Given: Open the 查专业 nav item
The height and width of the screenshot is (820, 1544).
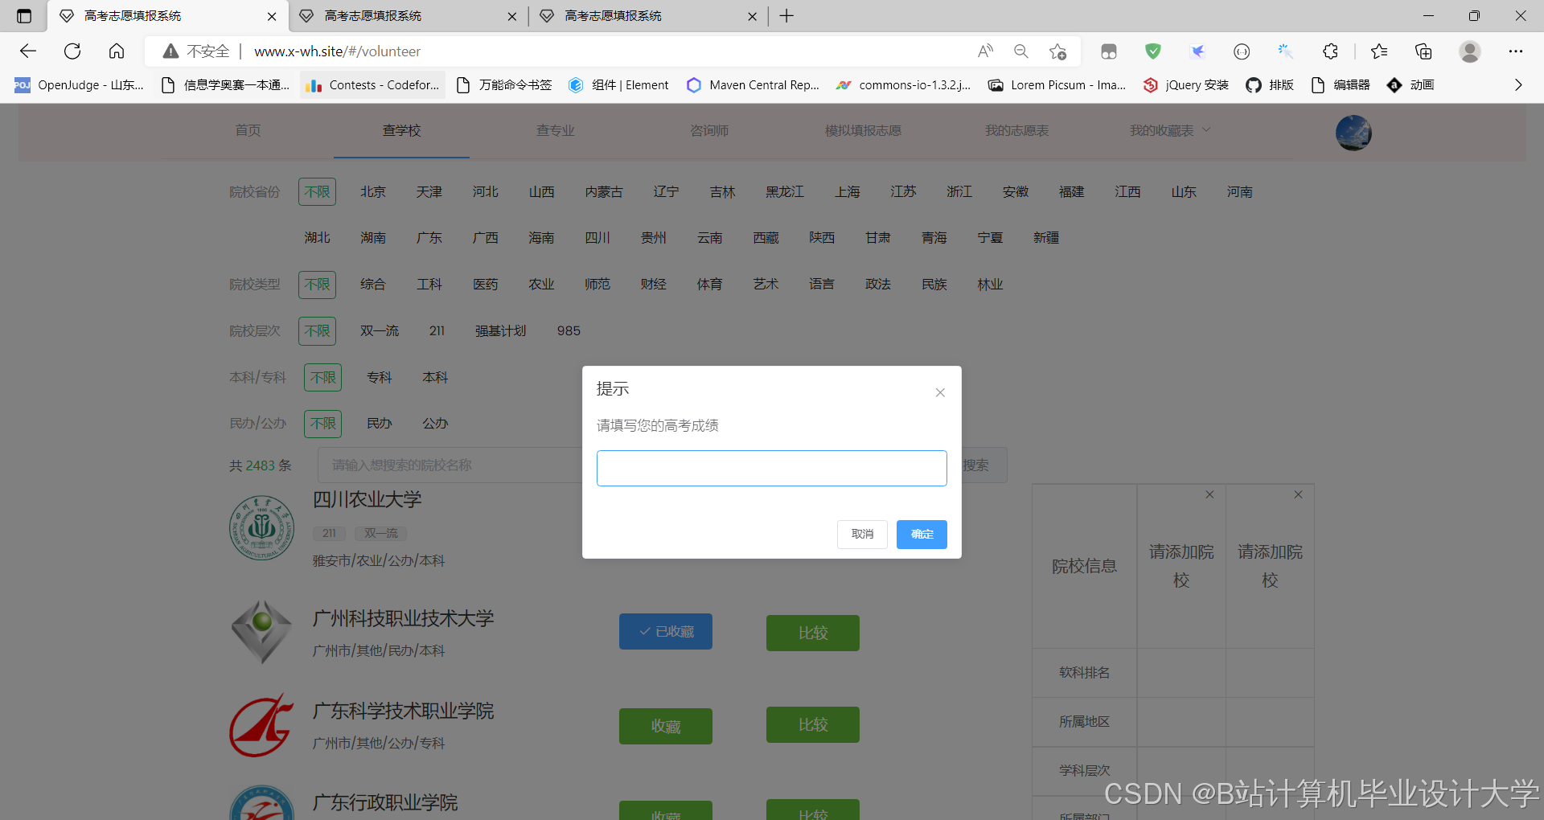Looking at the screenshot, I should [555, 130].
